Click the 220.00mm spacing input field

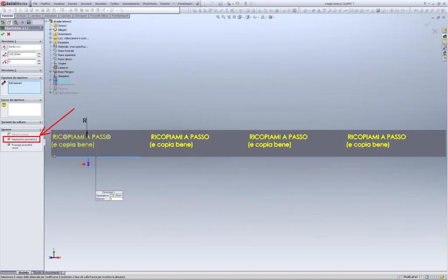point(22,54)
